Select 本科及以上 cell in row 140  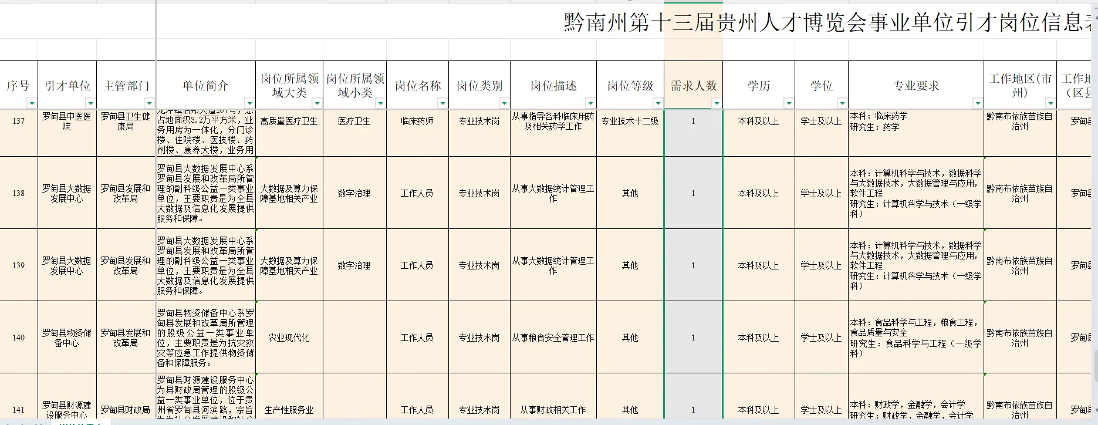759,337
